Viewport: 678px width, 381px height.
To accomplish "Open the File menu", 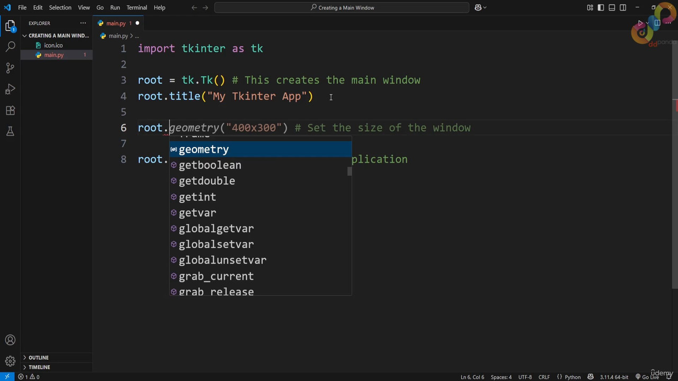I will pyautogui.click(x=22, y=7).
